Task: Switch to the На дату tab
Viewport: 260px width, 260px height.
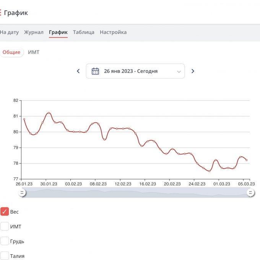Action: [9, 32]
